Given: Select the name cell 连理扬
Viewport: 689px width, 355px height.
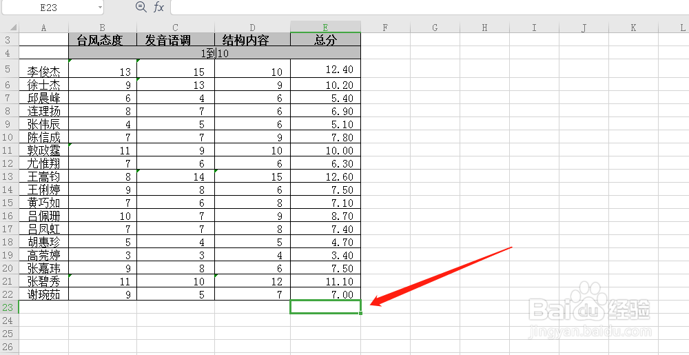Looking at the screenshot, I should coord(43,111).
